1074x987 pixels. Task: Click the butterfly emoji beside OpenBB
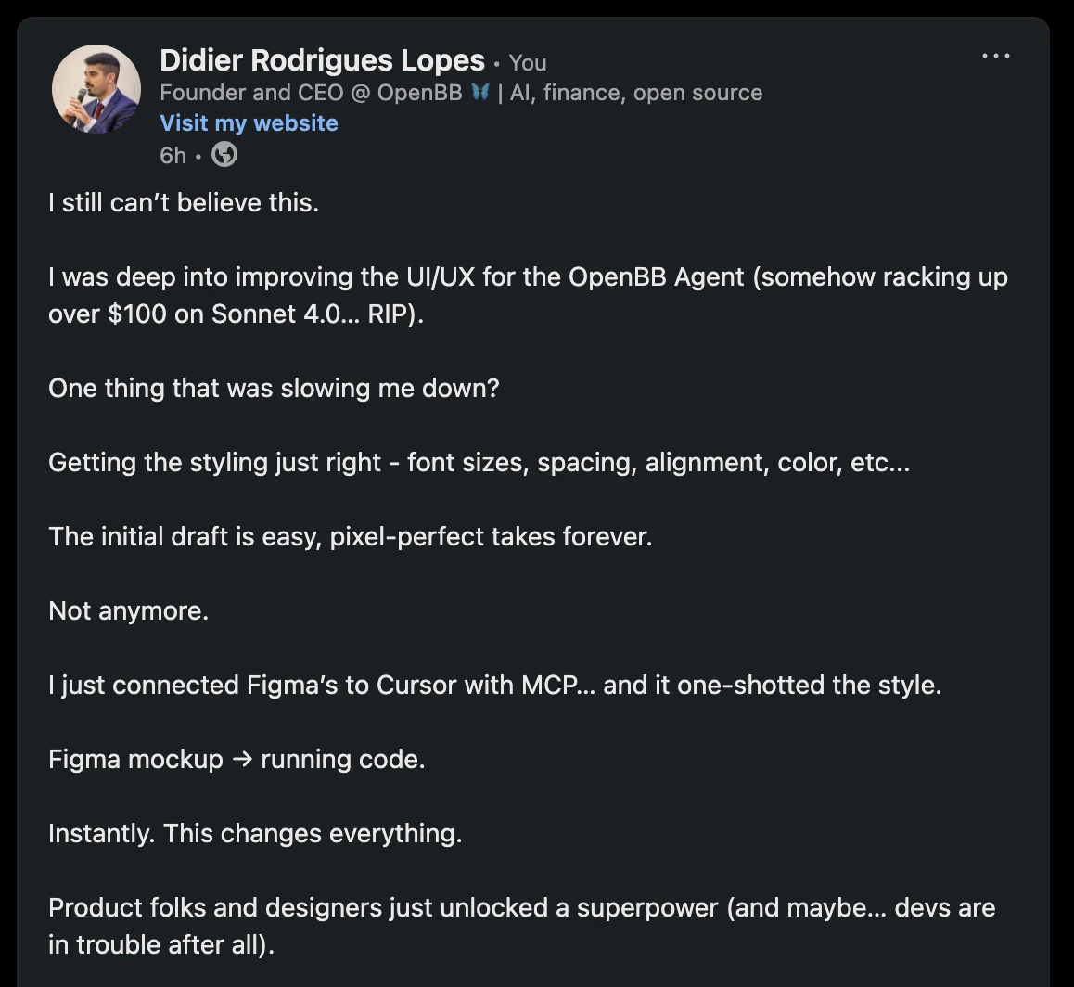pyautogui.click(x=479, y=93)
